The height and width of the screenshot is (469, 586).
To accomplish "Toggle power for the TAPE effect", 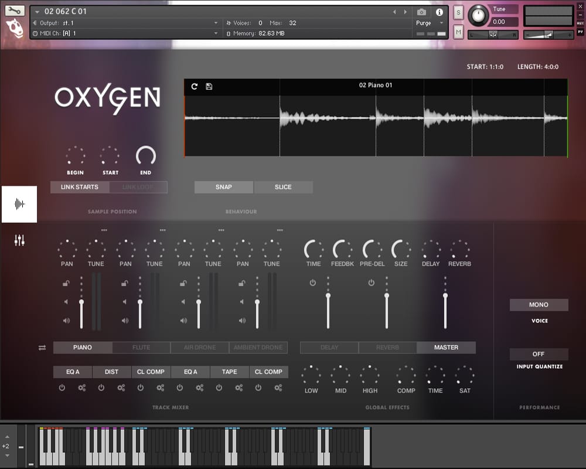I will point(219,388).
